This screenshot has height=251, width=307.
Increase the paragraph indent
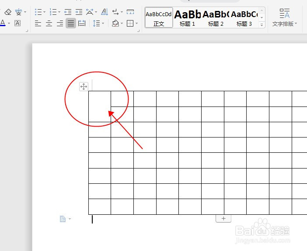[79, 12]
